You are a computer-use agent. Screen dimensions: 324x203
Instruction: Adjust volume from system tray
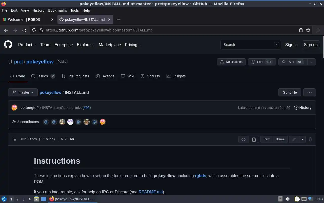[288, 199]
